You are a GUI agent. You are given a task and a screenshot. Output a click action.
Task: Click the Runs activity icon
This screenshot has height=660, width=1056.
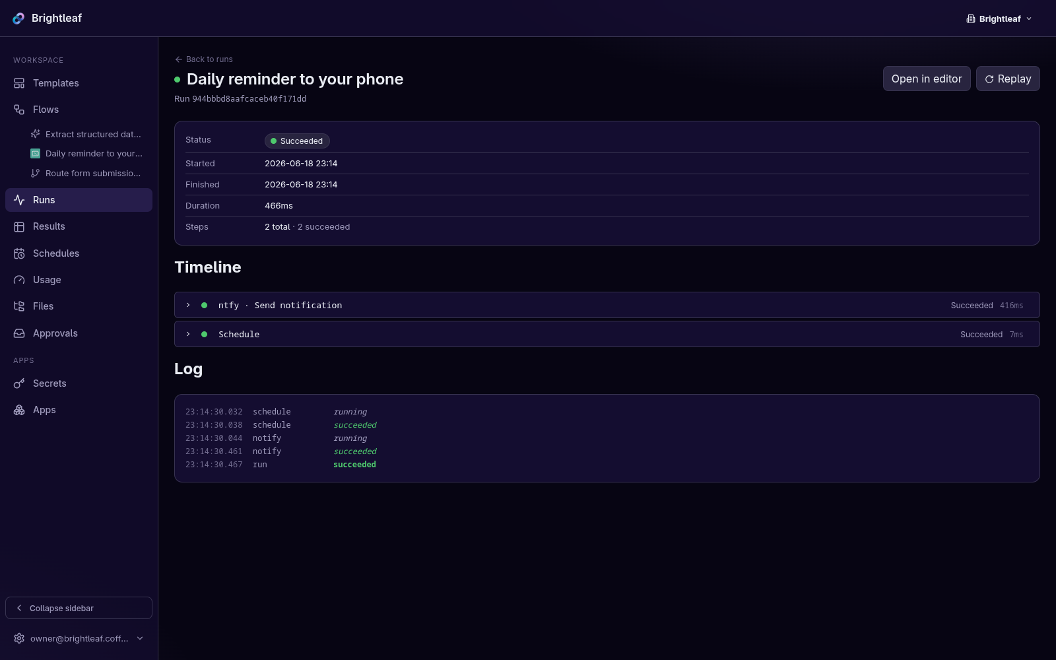pyautogui.click(x=19, y=200)
